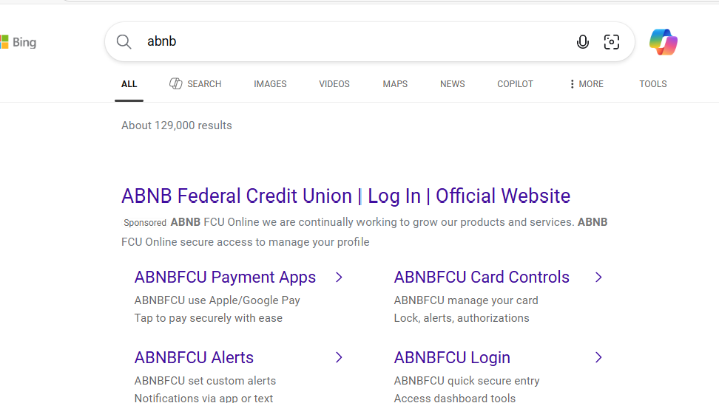The image size is (719, 403).
Task: Switch to the COPILOT tab
Action: point(515,84)
